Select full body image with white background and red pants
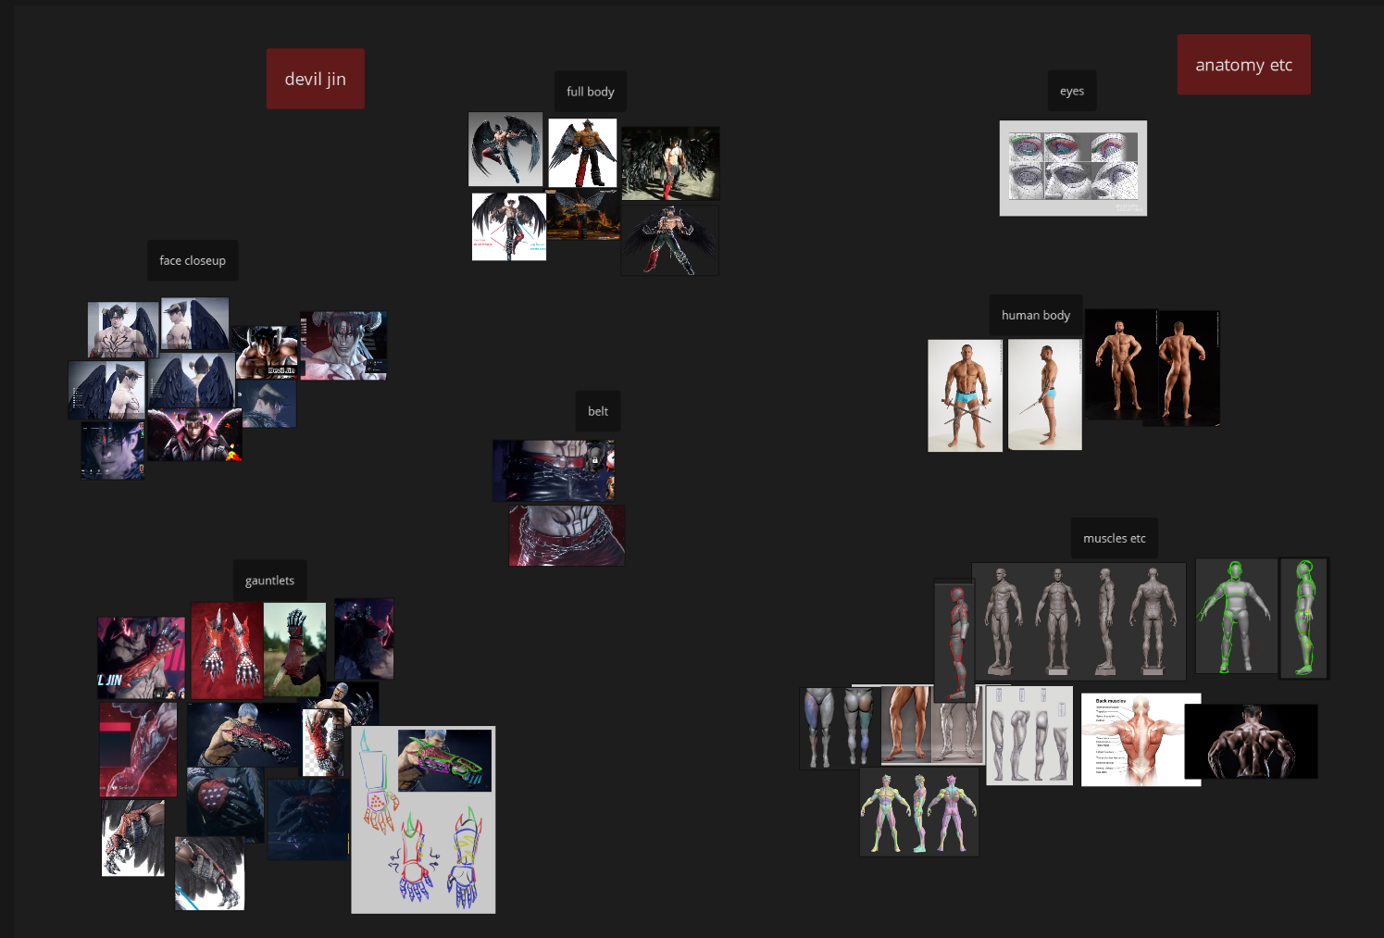Viewport: 1384px width, 938px height. pyautogui.click(x=582, y=153)
